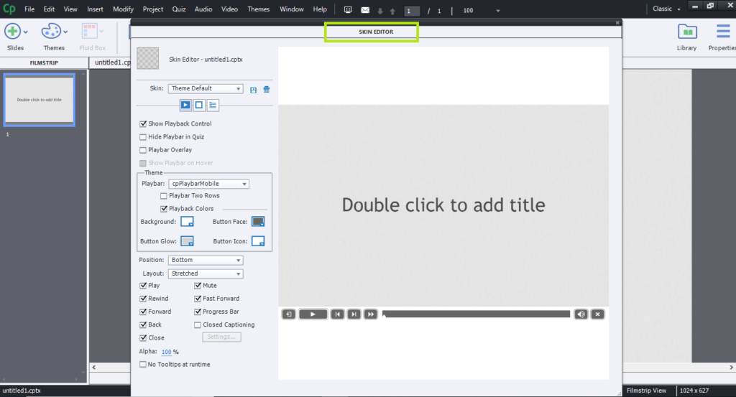
Task: Open the Playbar cpPlaybarMobile dropdown
Action: [209, 184]
